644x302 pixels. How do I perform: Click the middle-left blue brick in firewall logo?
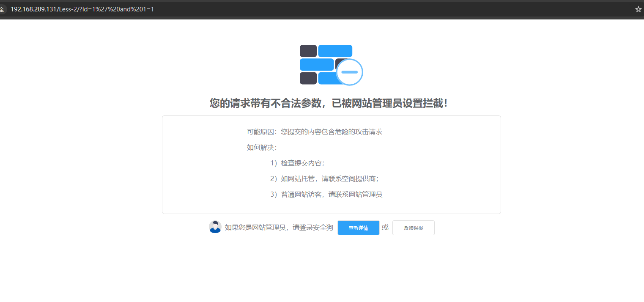point(317,64)
